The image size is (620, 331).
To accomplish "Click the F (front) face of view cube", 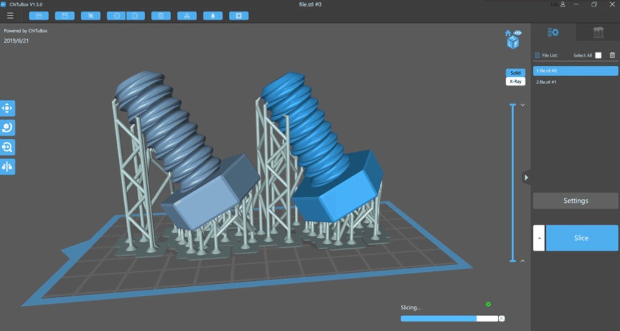I will coord(516,43).
